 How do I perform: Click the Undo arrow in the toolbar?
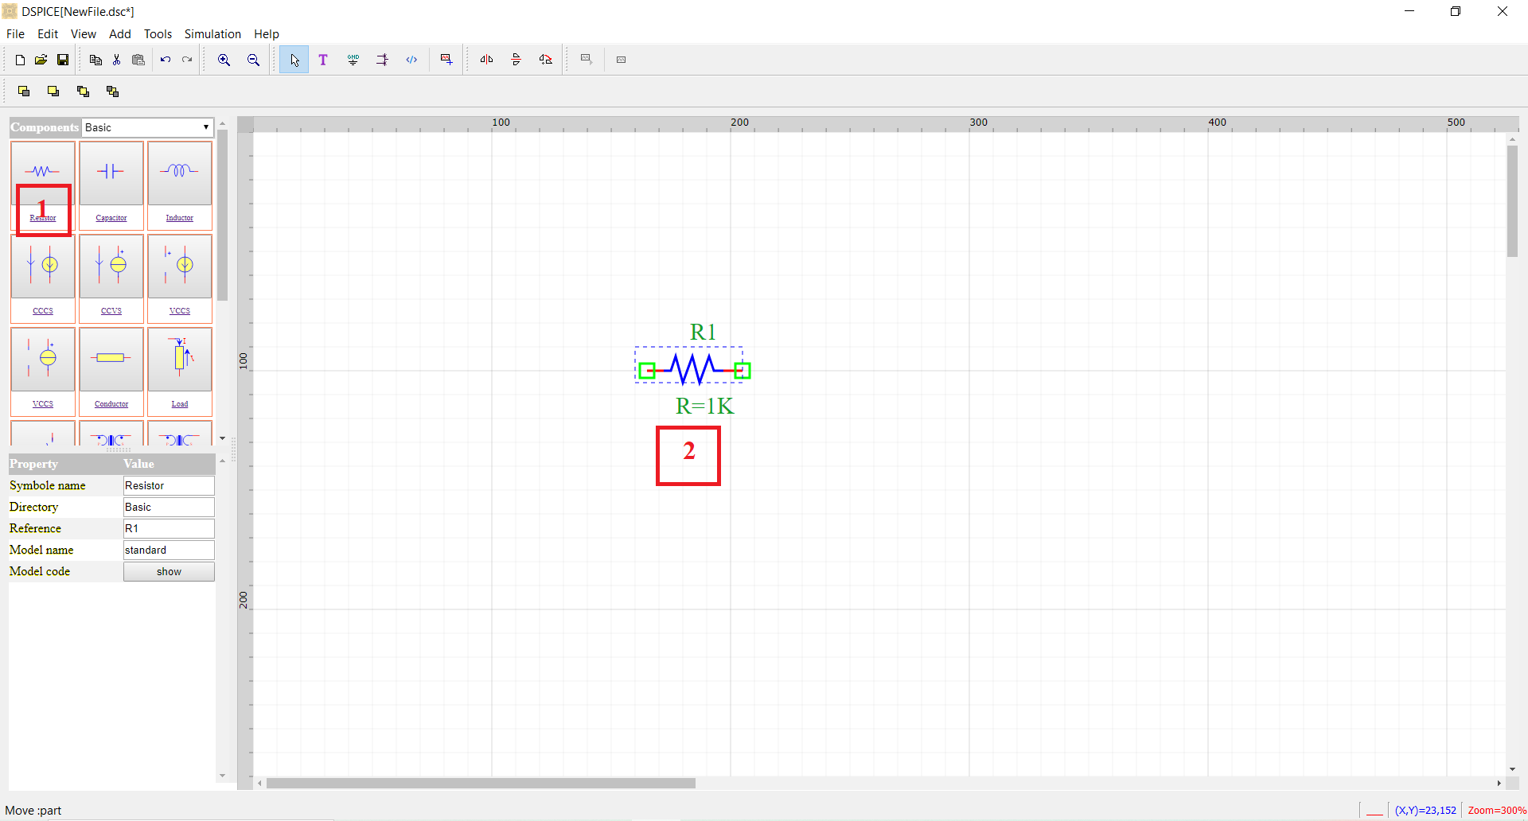click(165, 59)
